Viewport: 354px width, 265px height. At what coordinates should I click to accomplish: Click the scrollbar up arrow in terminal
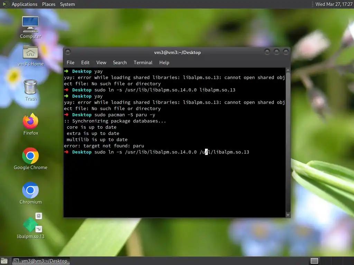click(288, 70)
